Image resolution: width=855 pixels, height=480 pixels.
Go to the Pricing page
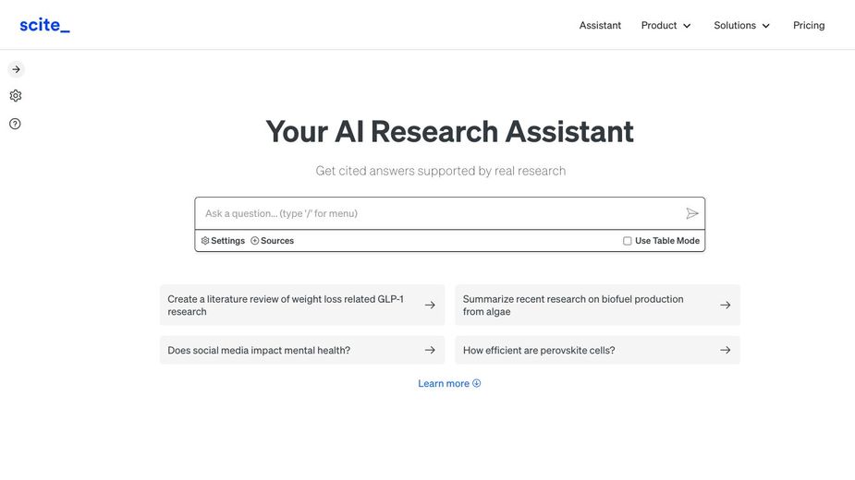pos(809,26)
